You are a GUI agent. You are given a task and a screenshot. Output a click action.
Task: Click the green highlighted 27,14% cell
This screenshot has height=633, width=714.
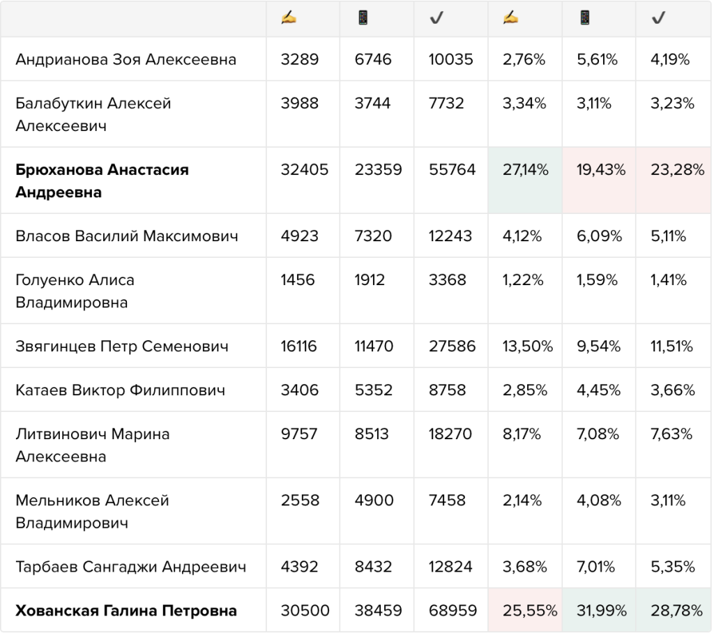point(525,181)
